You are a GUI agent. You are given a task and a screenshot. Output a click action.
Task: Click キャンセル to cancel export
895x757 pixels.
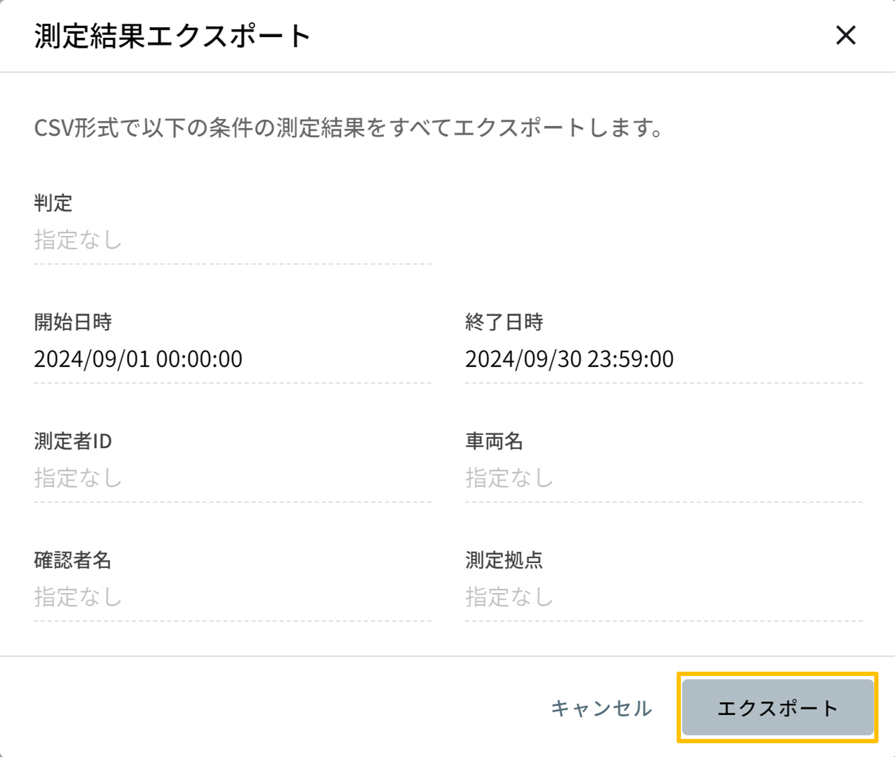click(602, 708)
